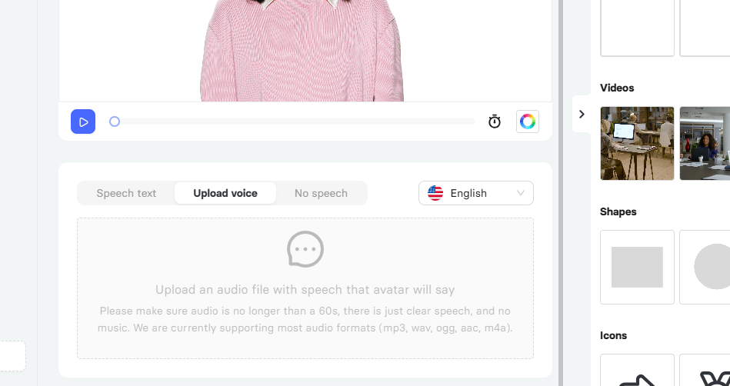Switch to Speech text tab
Image resolution: width=730 pixels, height=386 pixels.
126,193
